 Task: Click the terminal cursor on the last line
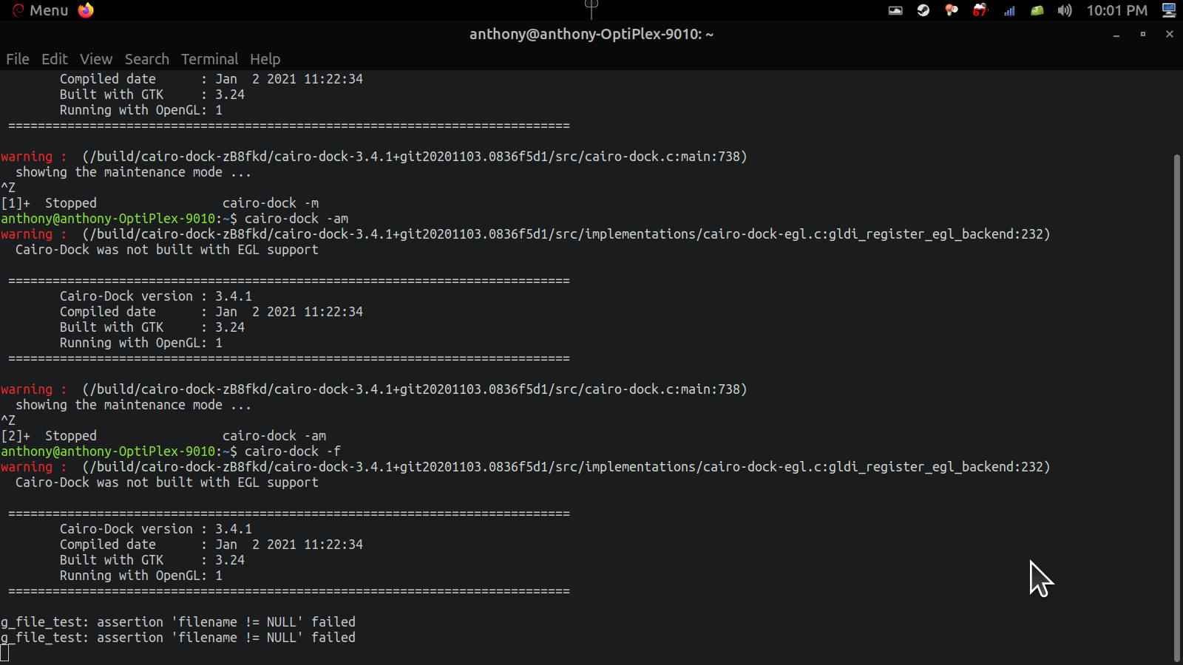point(5,653)
